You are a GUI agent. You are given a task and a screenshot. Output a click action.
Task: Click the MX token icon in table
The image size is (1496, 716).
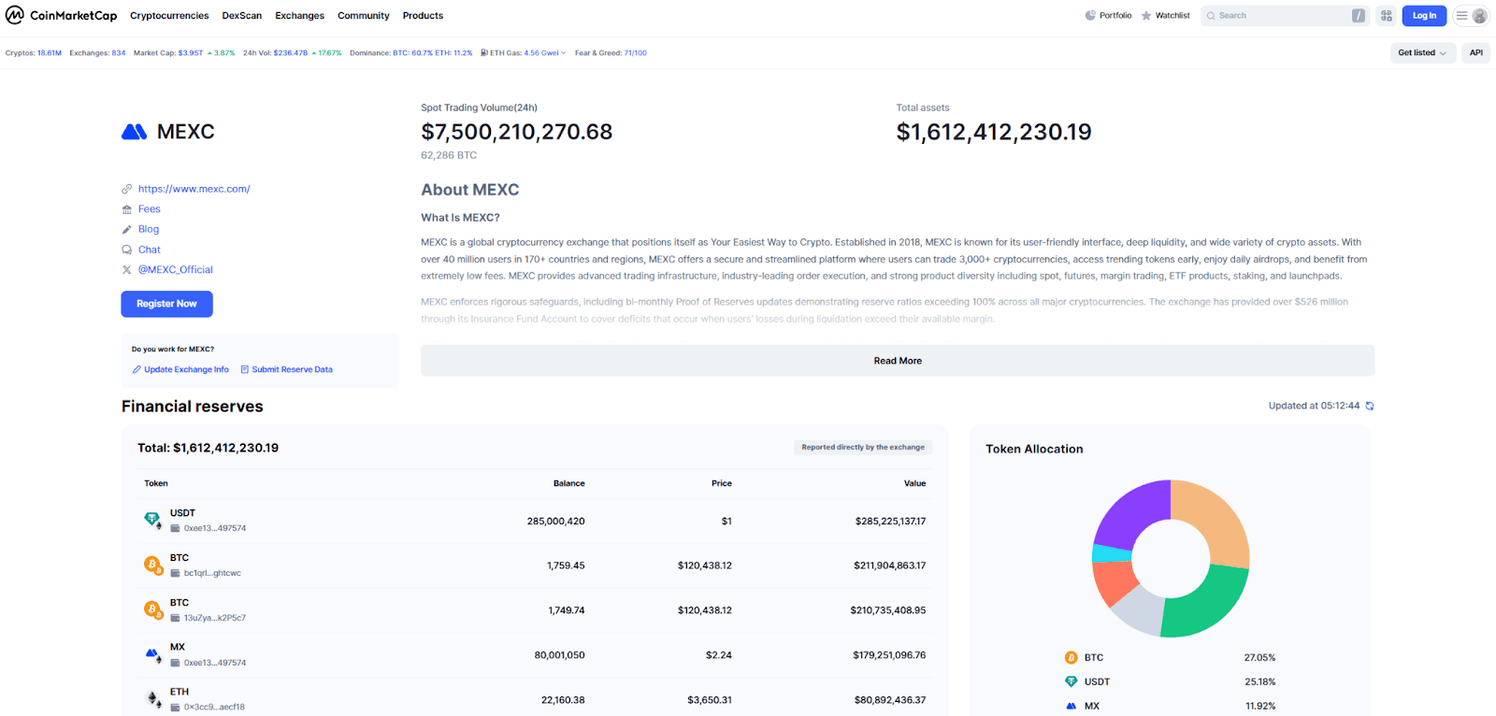[x=152, y=654]
